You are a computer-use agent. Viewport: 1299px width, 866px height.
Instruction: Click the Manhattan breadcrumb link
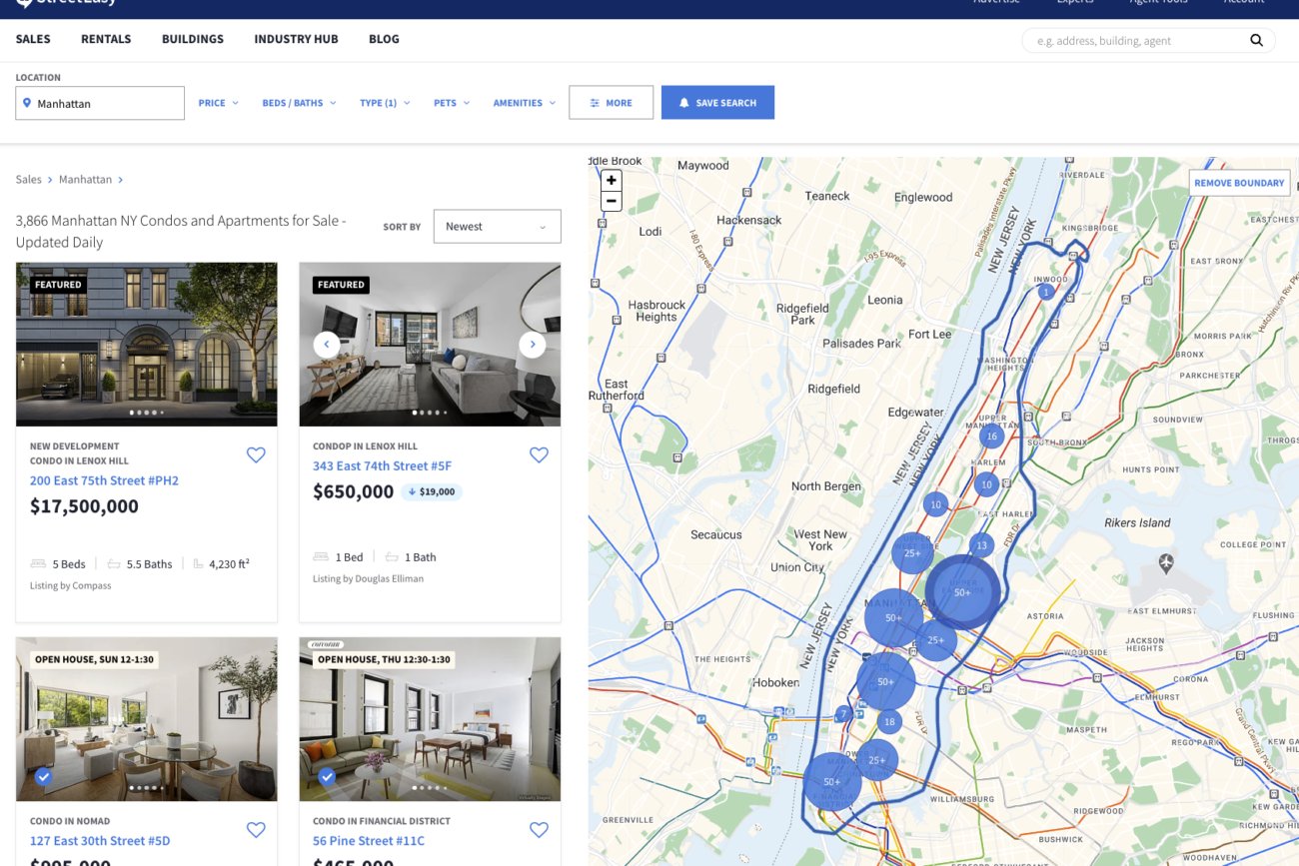(x=85, y=180)
